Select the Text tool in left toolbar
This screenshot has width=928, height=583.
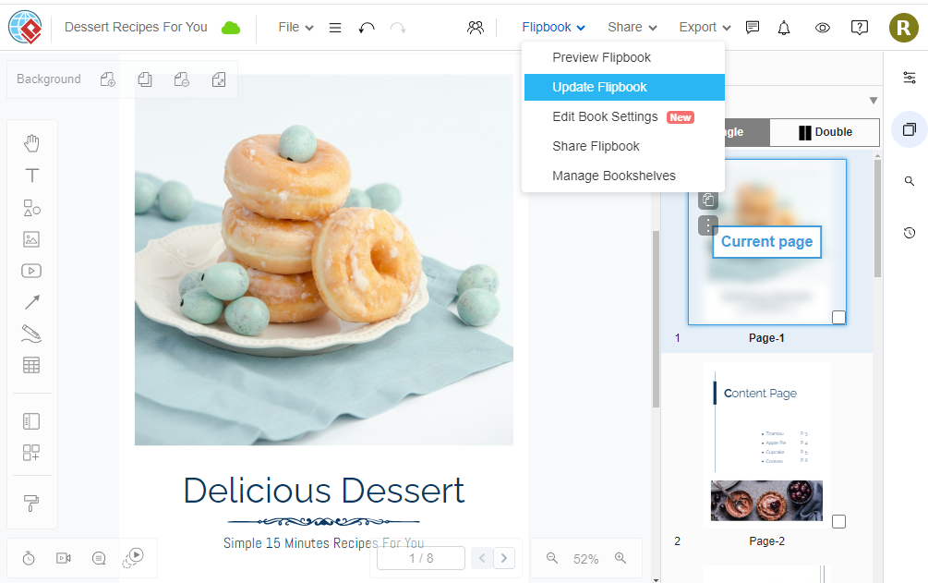click(x=31, y=176)
